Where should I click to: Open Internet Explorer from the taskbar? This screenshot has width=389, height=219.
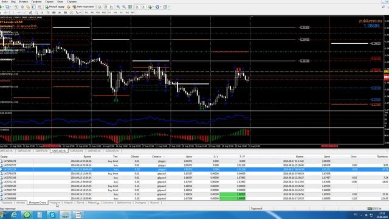coord(14,215)
